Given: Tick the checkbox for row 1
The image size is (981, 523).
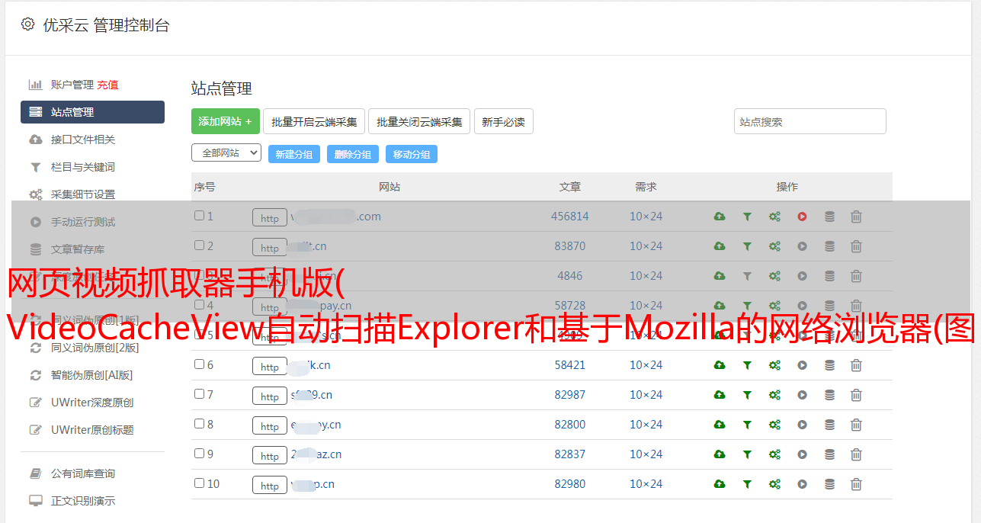Looking at the screenshot, I should point(199,216).
